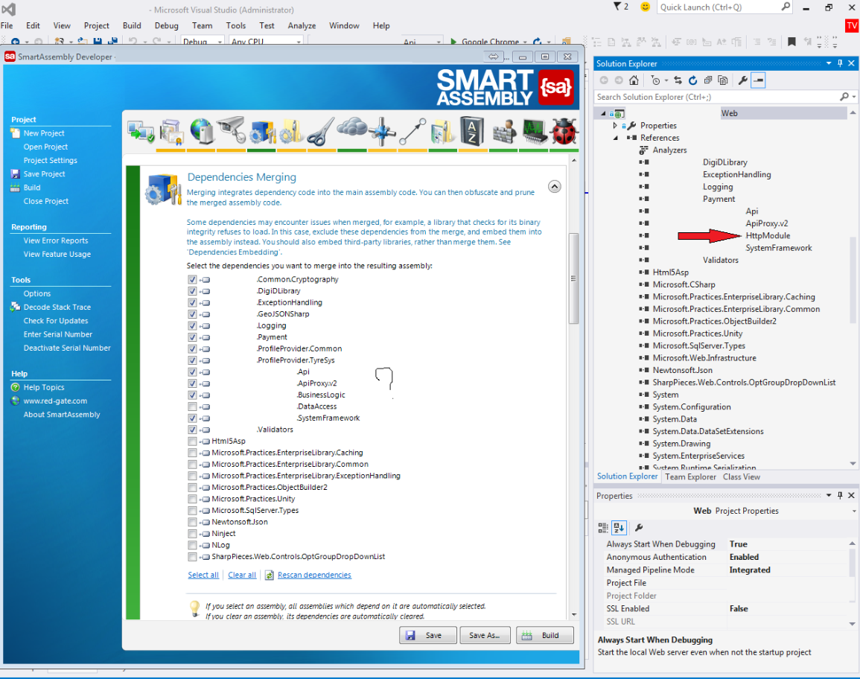Collapse the References node in Solution Explorer

click(x=615, y=138)
